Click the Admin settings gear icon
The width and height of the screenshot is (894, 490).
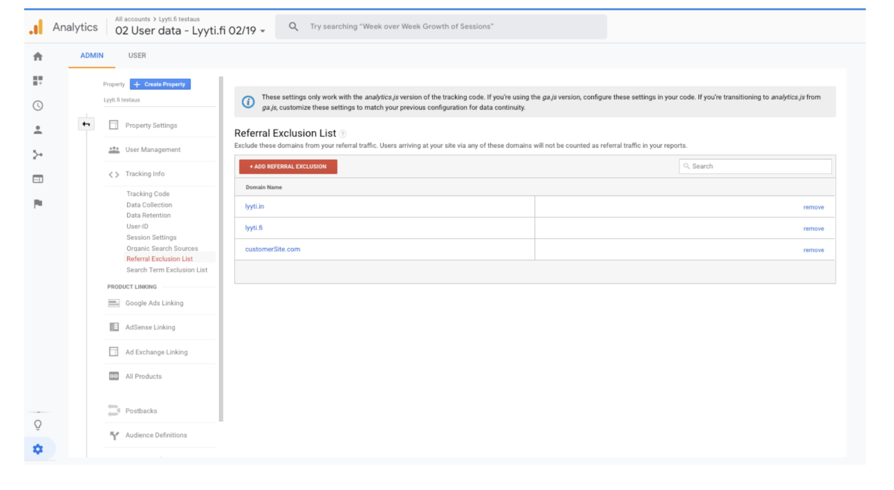38,449
